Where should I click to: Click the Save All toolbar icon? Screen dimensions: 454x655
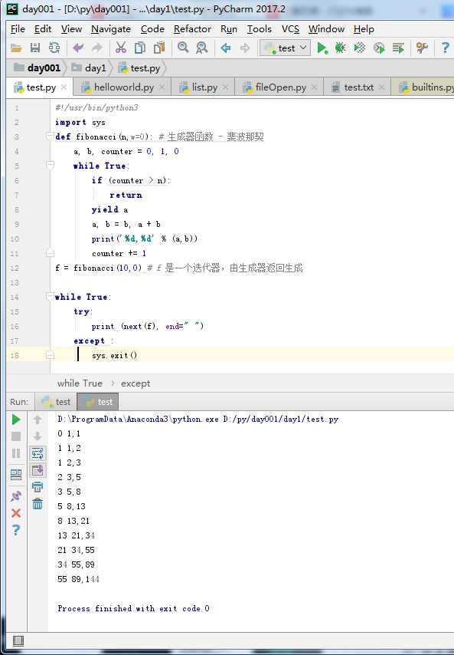(35, 48)
